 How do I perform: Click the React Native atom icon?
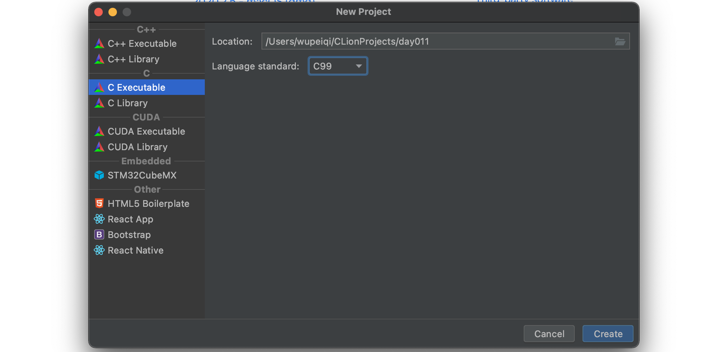tap(99, 250)
